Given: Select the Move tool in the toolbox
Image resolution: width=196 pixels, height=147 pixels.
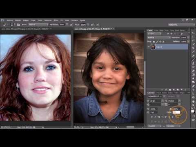Looking at the screenshot, I should (193, 33).
